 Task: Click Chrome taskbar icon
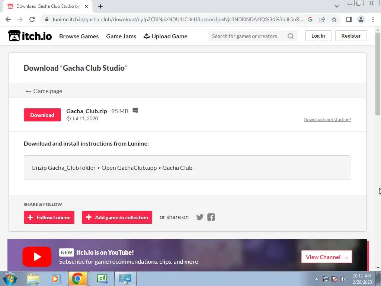pos(77,279)
